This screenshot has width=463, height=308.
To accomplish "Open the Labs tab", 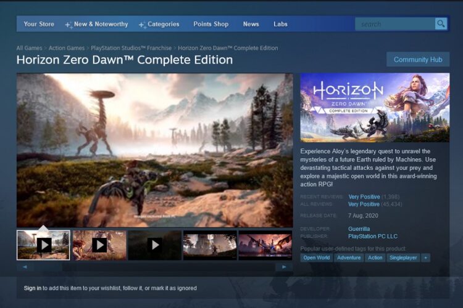I will (x=280, y=24).
